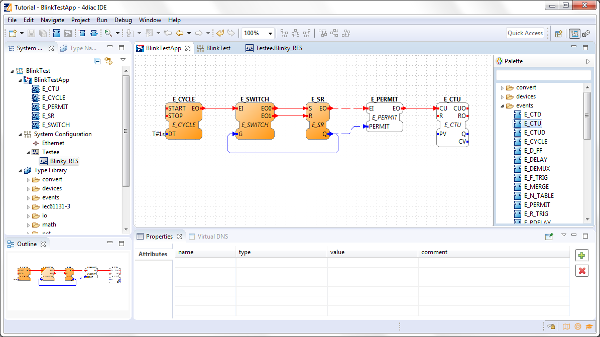Open the 100% zoom dropdown

point(271,33)
